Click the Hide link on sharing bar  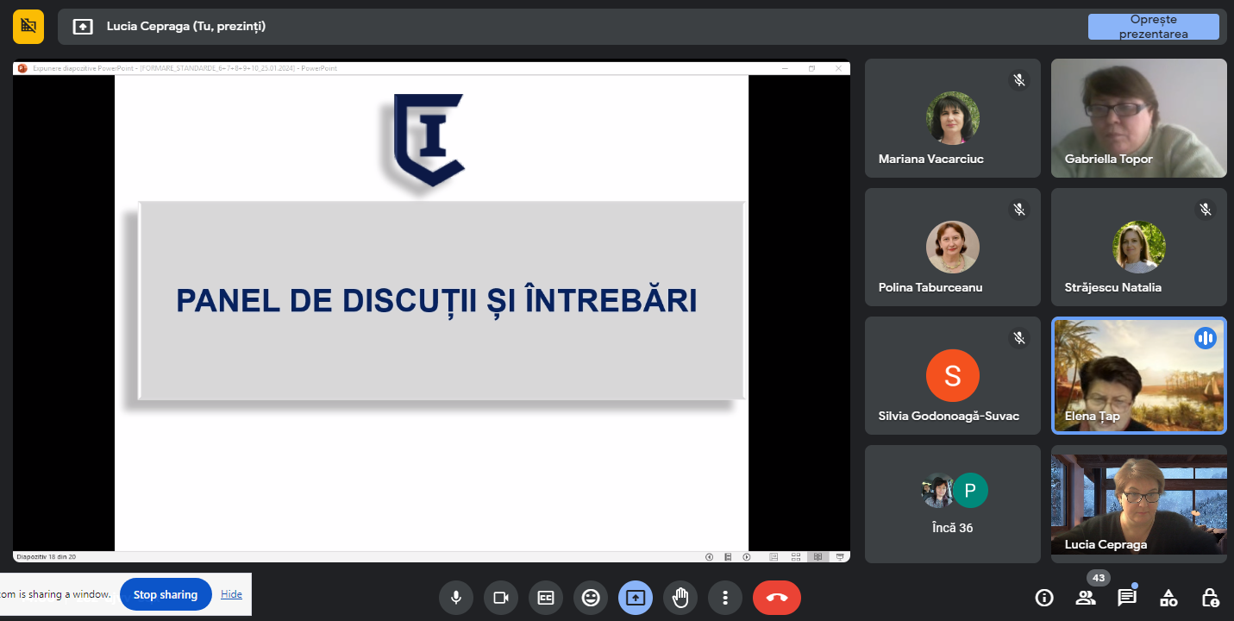click(x=231, y=594)
